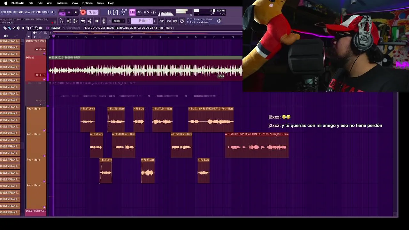Open the channel rack view

[x=69, y=21]
